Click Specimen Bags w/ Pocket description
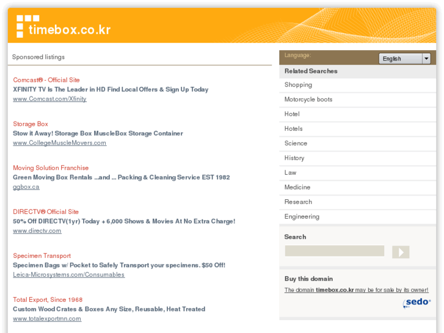Image resolution: width=444 pixels, height=333 pixels. click(x=119, y=265)
